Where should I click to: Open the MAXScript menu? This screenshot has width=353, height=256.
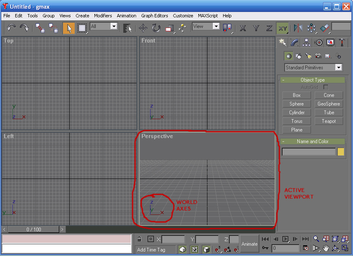pos(208,16)
